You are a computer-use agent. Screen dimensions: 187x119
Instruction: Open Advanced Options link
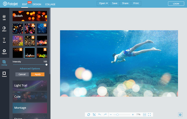pos(30,69)
